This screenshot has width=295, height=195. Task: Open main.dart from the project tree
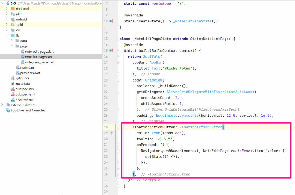click(27, 68)
